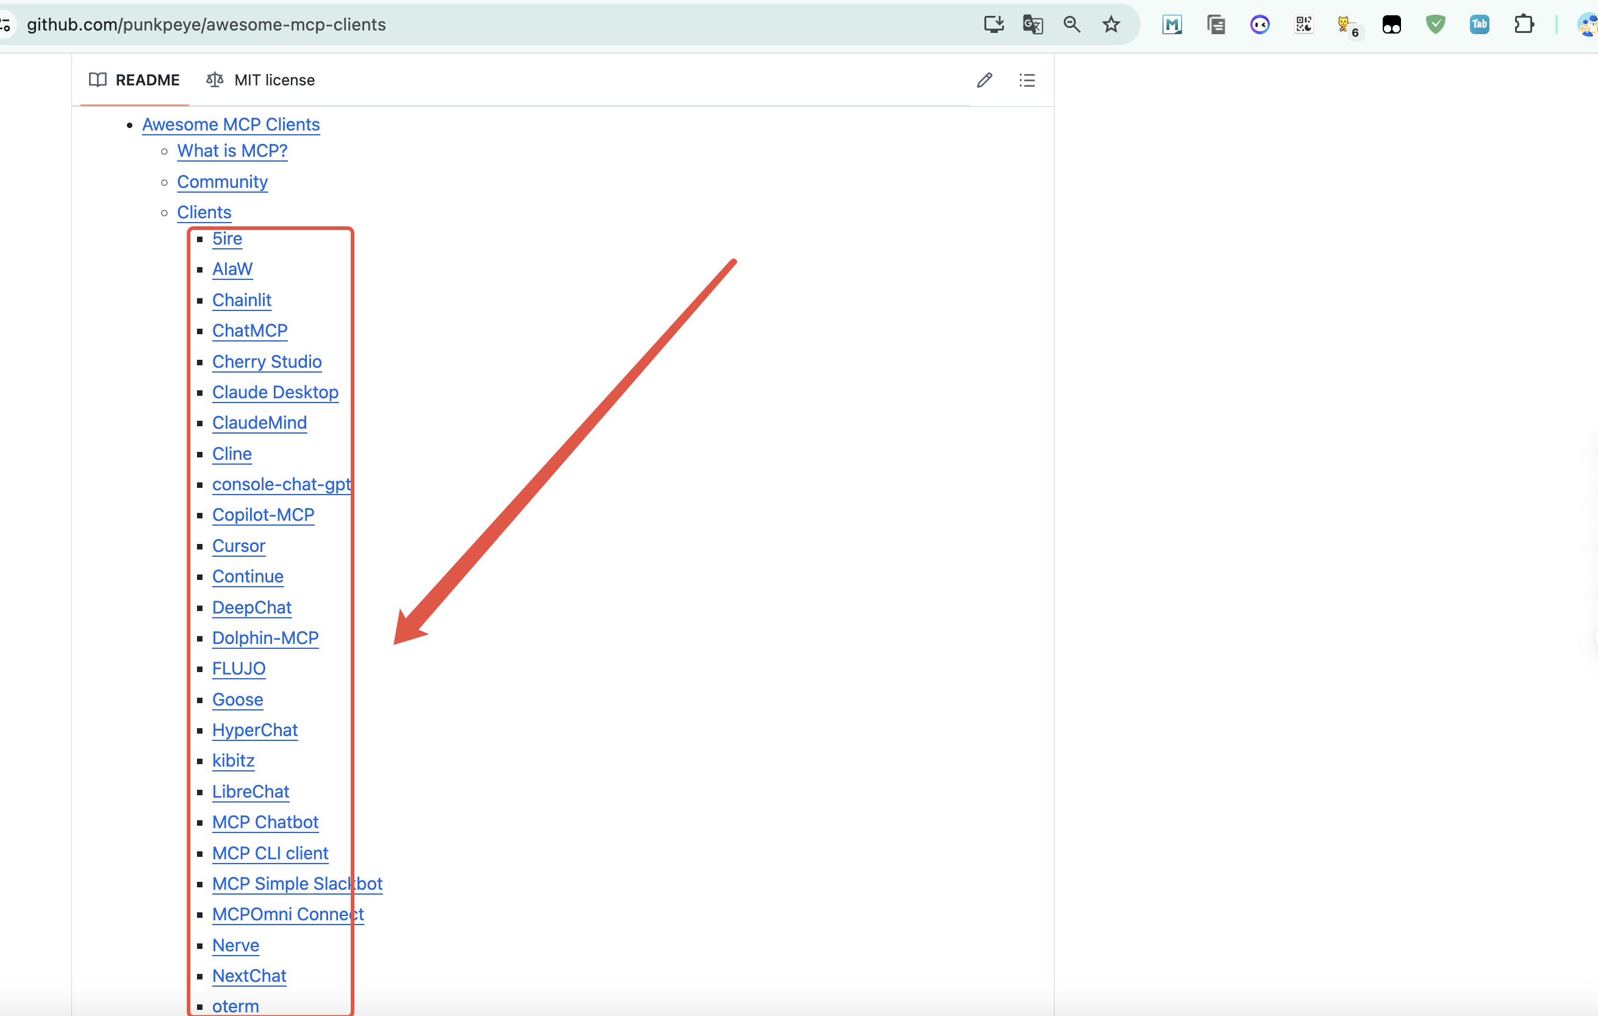
Task: Switch to the README tab
Action: (x=134, y=80)
